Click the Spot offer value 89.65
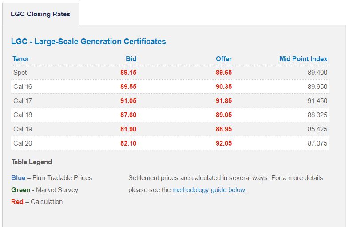The height and width of the screenshot is (227, 349). point(224,73)
